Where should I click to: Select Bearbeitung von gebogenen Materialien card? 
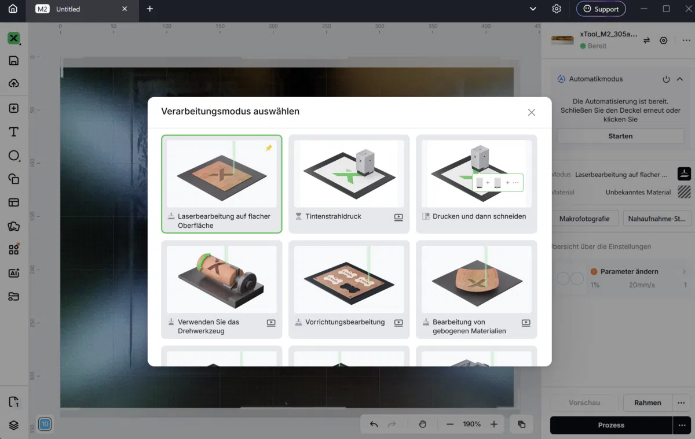click(477, 290)
